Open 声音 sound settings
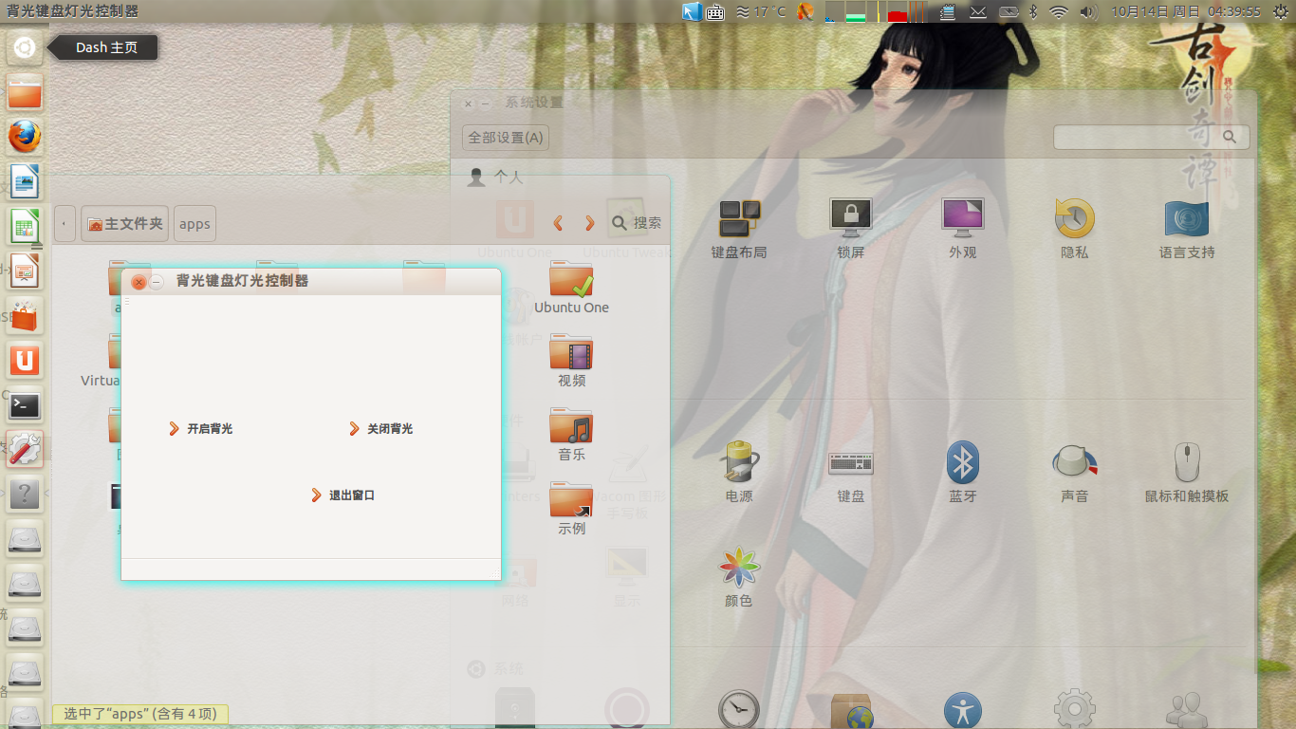 [x=1075, y=473]
